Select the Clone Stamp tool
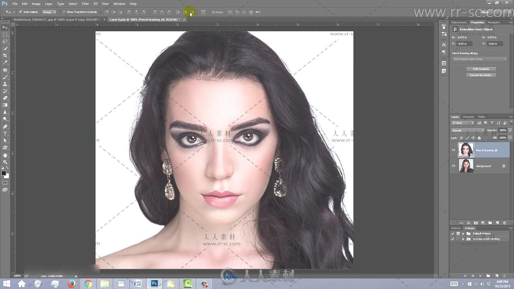This screenshot has width=514, height=289. 5,84
